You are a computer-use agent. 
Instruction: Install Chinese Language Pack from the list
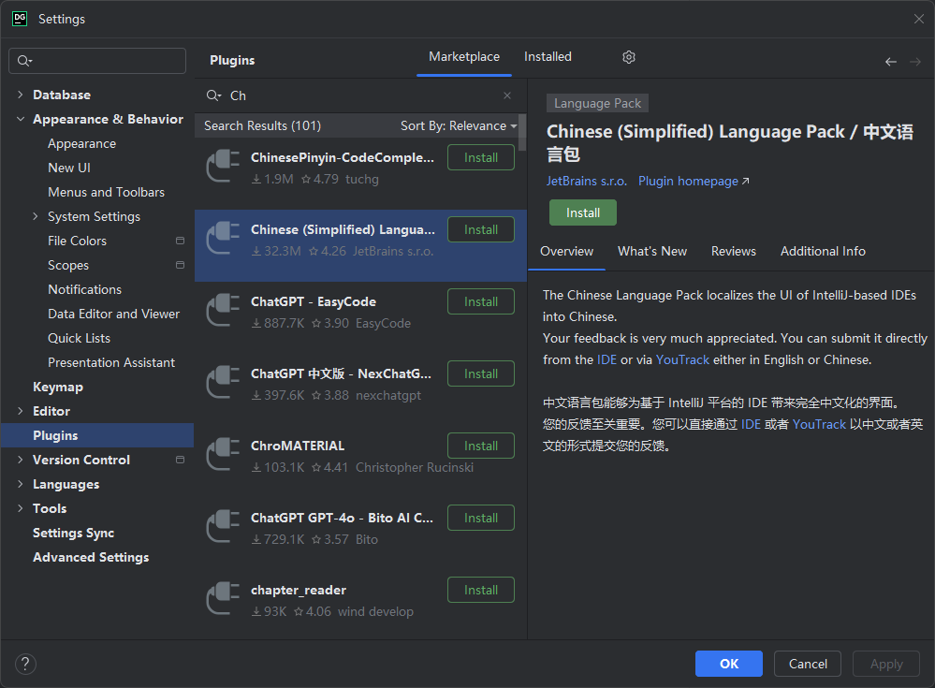[x=481, y=229]
